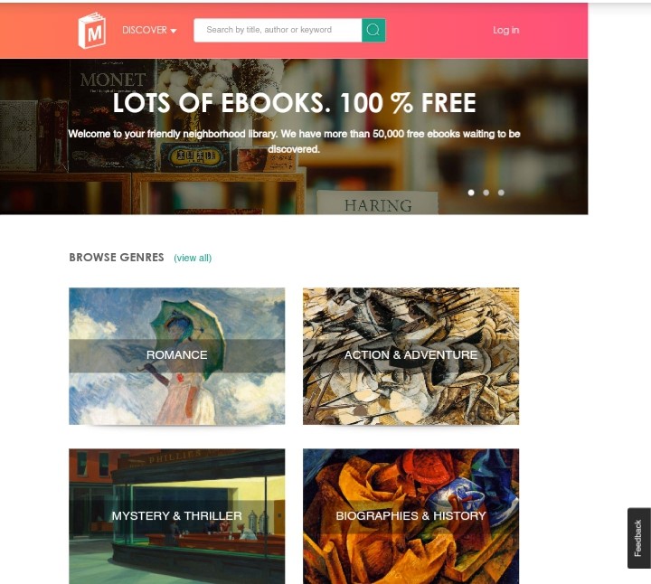Click the Discover dropdown arrow
Screen dimensions: 651x584
(x=174, y=31)
